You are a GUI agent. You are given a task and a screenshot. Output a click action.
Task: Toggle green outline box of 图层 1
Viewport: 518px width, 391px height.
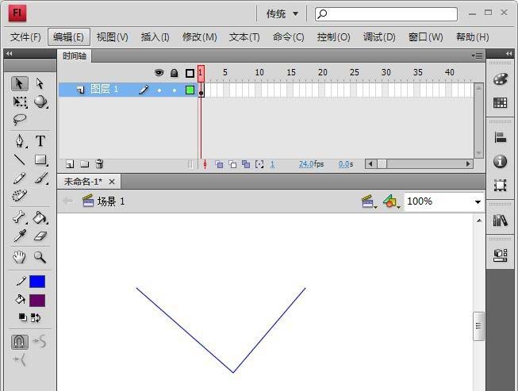click(x=190, y=90)
